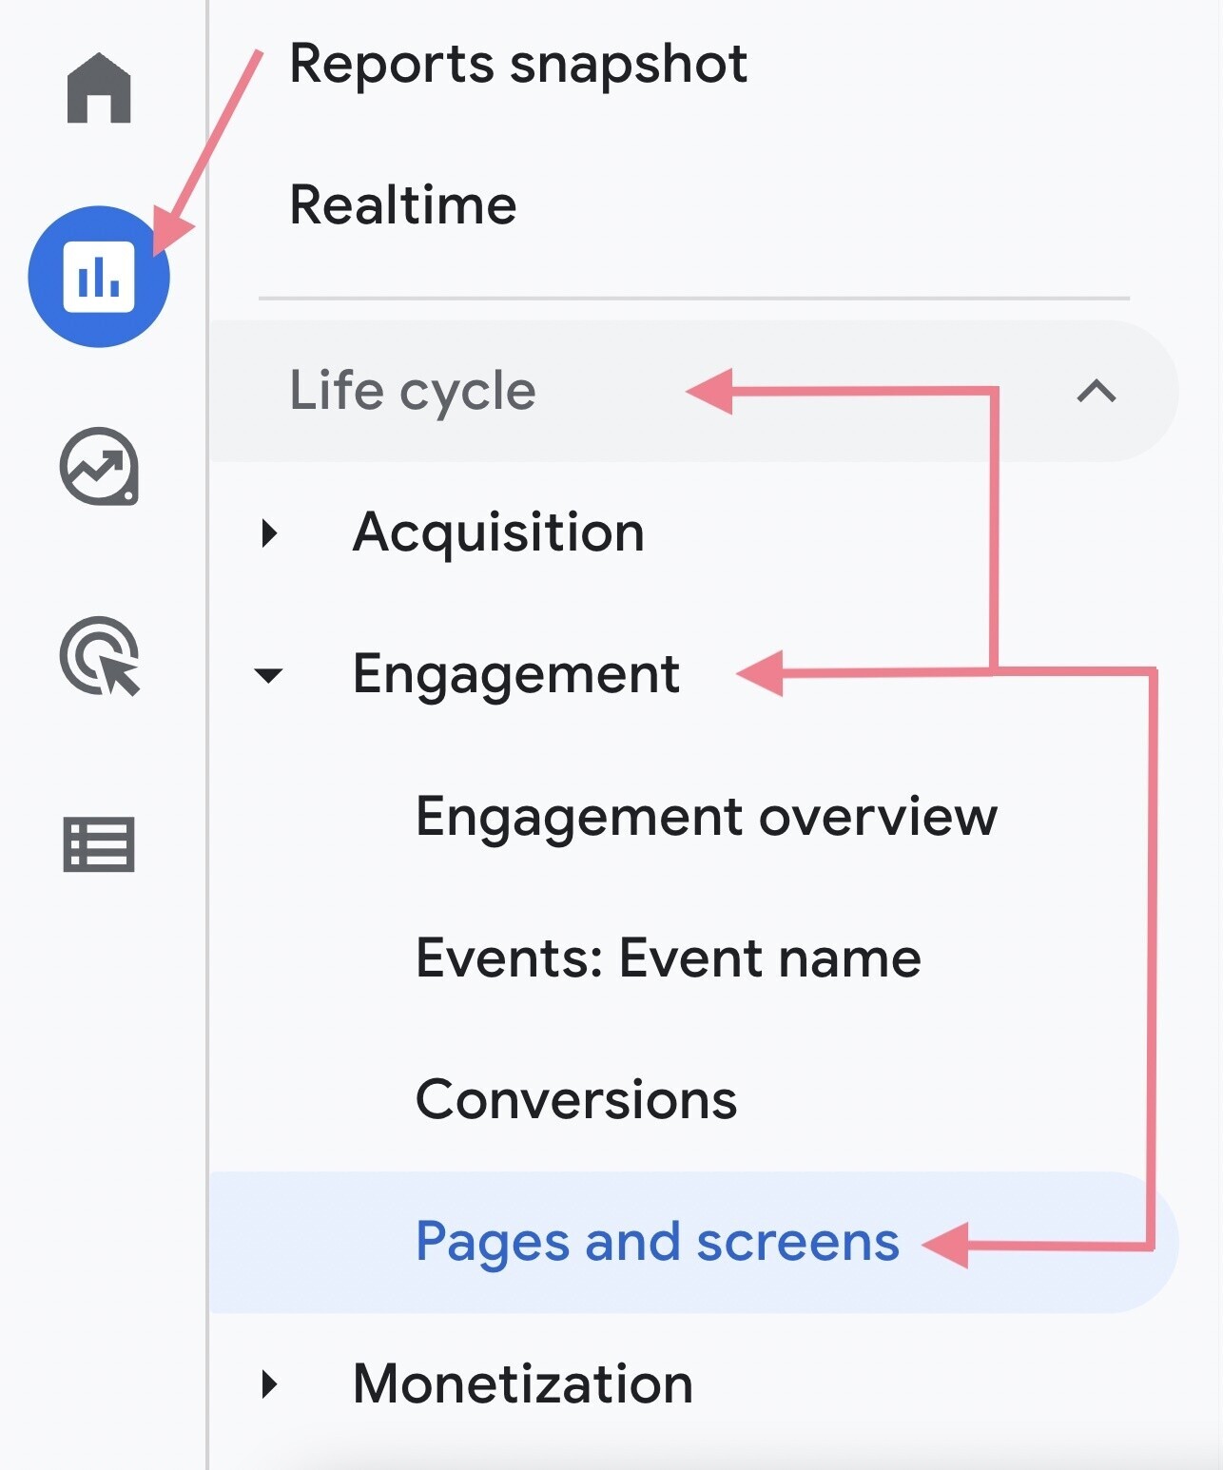The width and height of the screenshot is (1223, 1470).
Task: Open the Explore icon in the sidebar
Action: pyautogui.click(x=99, y=466)
